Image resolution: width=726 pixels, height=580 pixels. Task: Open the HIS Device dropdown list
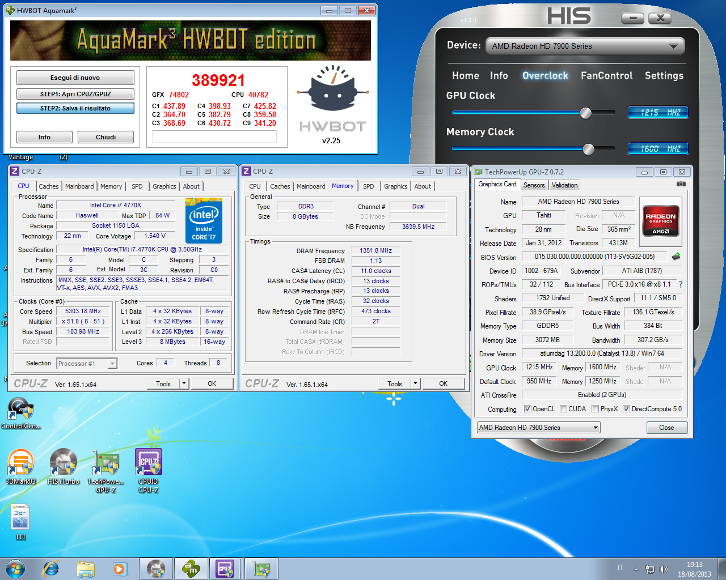pos(585,46)
